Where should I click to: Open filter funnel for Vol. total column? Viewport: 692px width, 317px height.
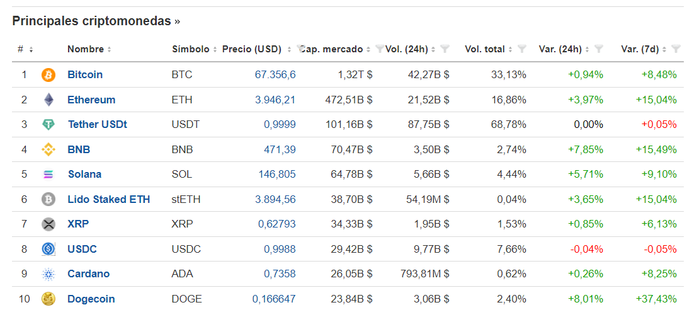tap(521, 49)
